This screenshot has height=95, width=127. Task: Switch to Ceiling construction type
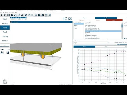5,23
